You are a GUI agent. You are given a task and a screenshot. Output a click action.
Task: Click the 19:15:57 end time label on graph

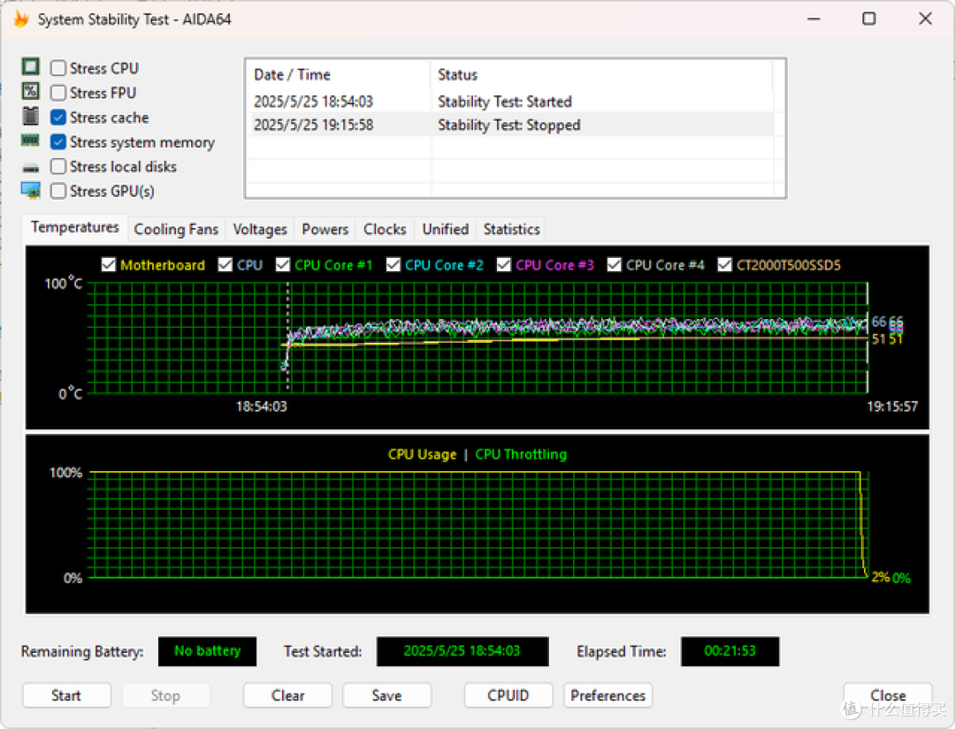[x=892, y=406]
